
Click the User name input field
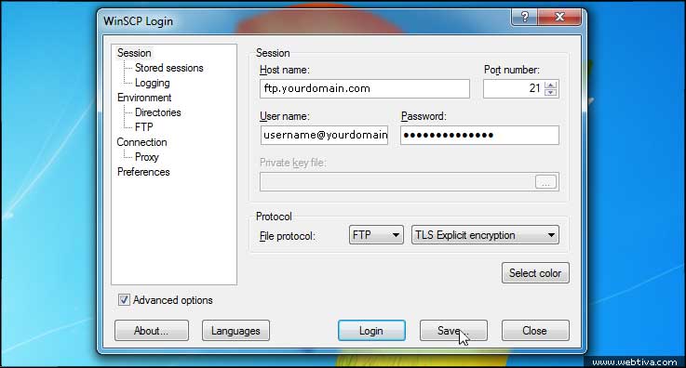pos(324,135)
